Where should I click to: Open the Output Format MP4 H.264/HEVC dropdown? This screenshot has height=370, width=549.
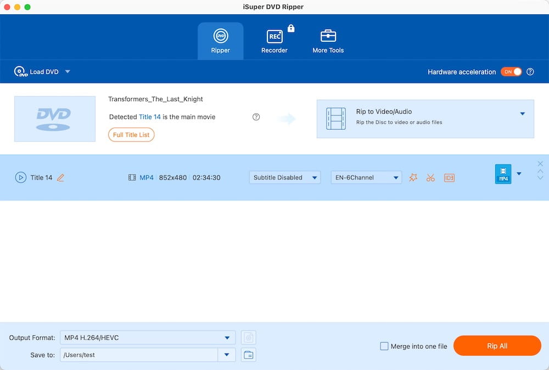(x=148, y=338)
